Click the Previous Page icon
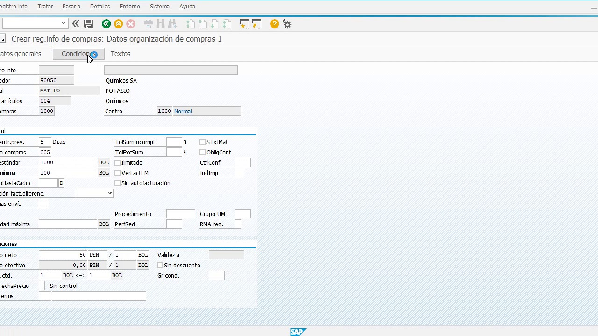Viewport: 598px width, 336px height. (x=202, y=24)
